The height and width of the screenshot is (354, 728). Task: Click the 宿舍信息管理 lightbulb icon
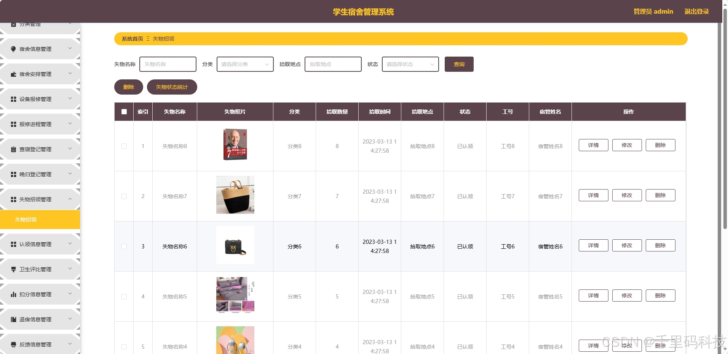tap(13, 49)
